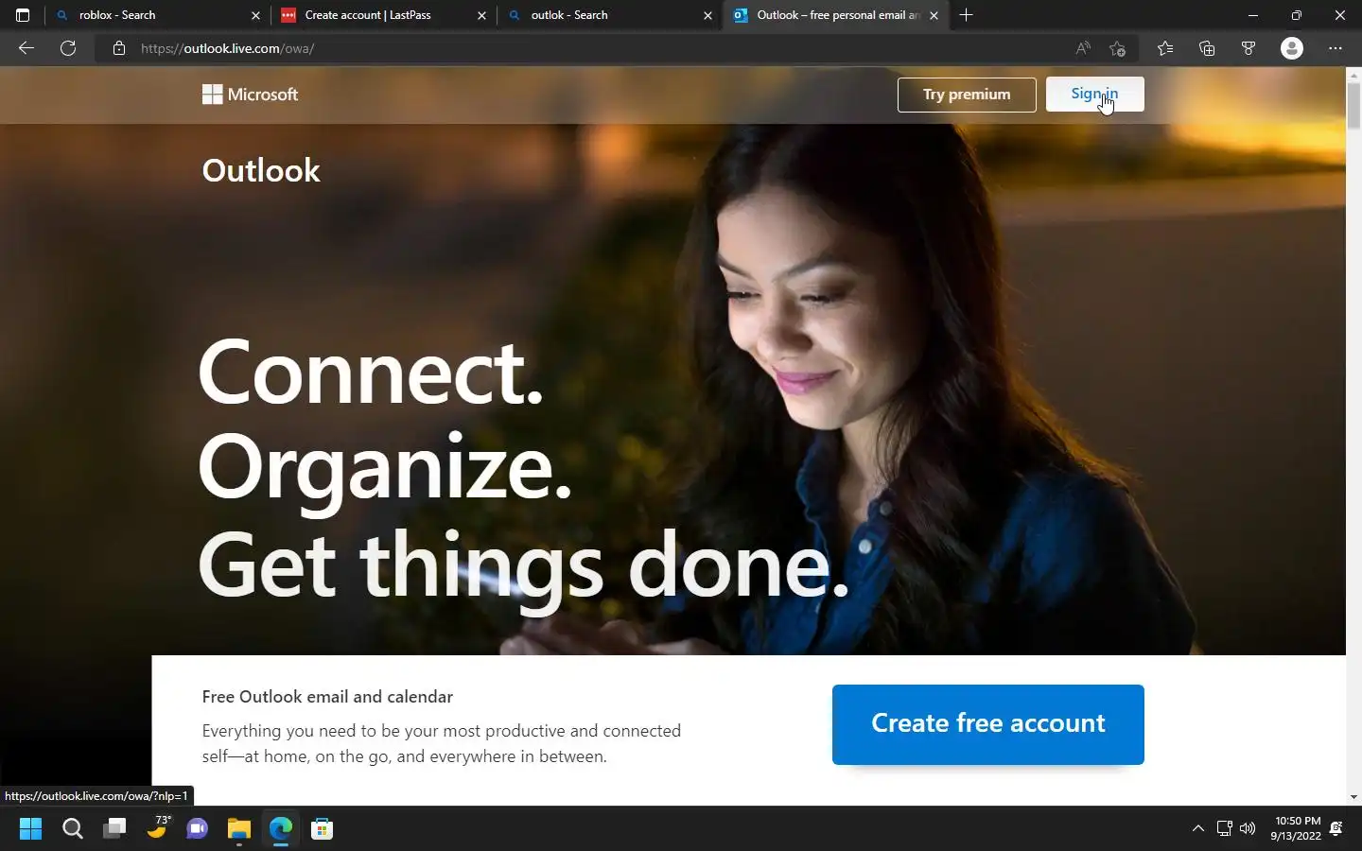This screenshot has height=851, width=1362.
Task: Click the Try premium button
Action: point(967,95)
